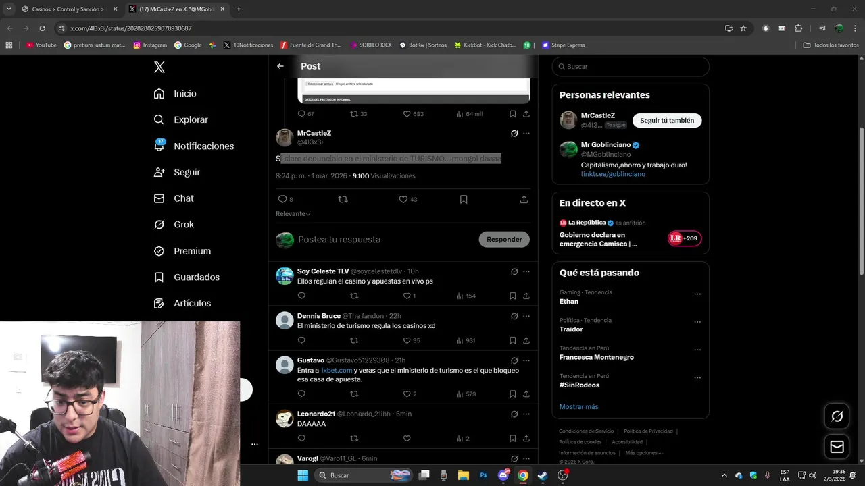Screen dimensions: 865x486
Task: Open Stripe Express bookmark
Action: (562, 45)
